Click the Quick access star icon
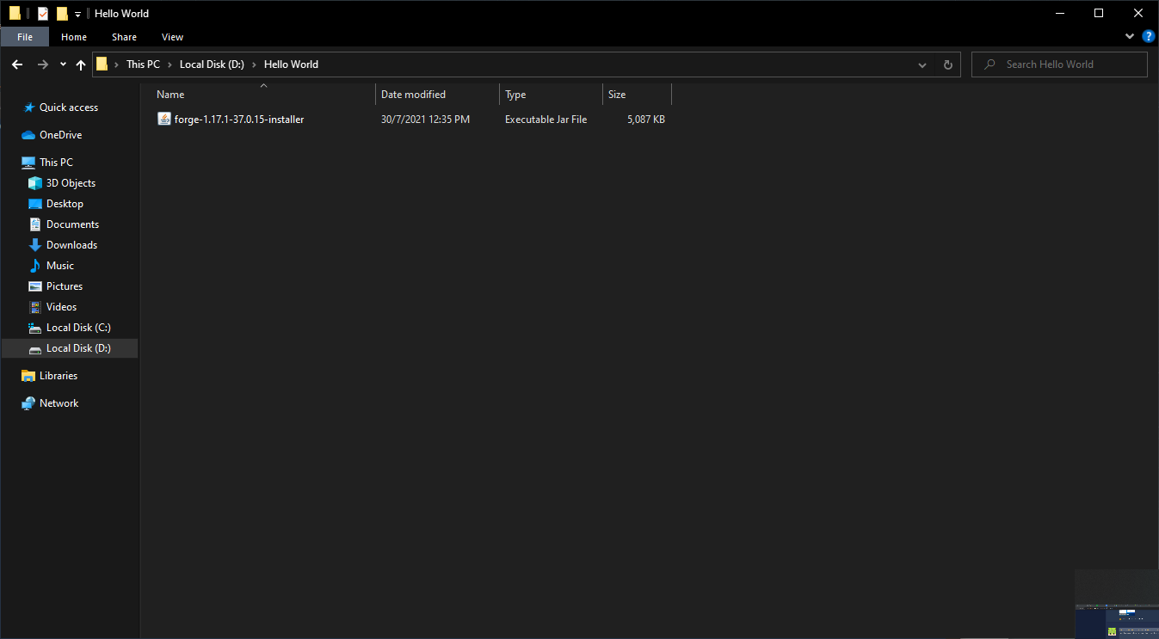 coord(29,108)
